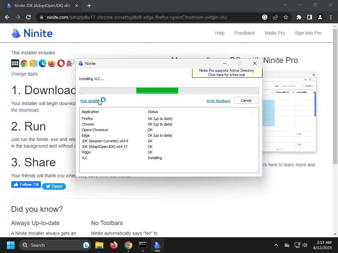
Task: Click the Edge icon under This installer includes
Action: [43, 63]
